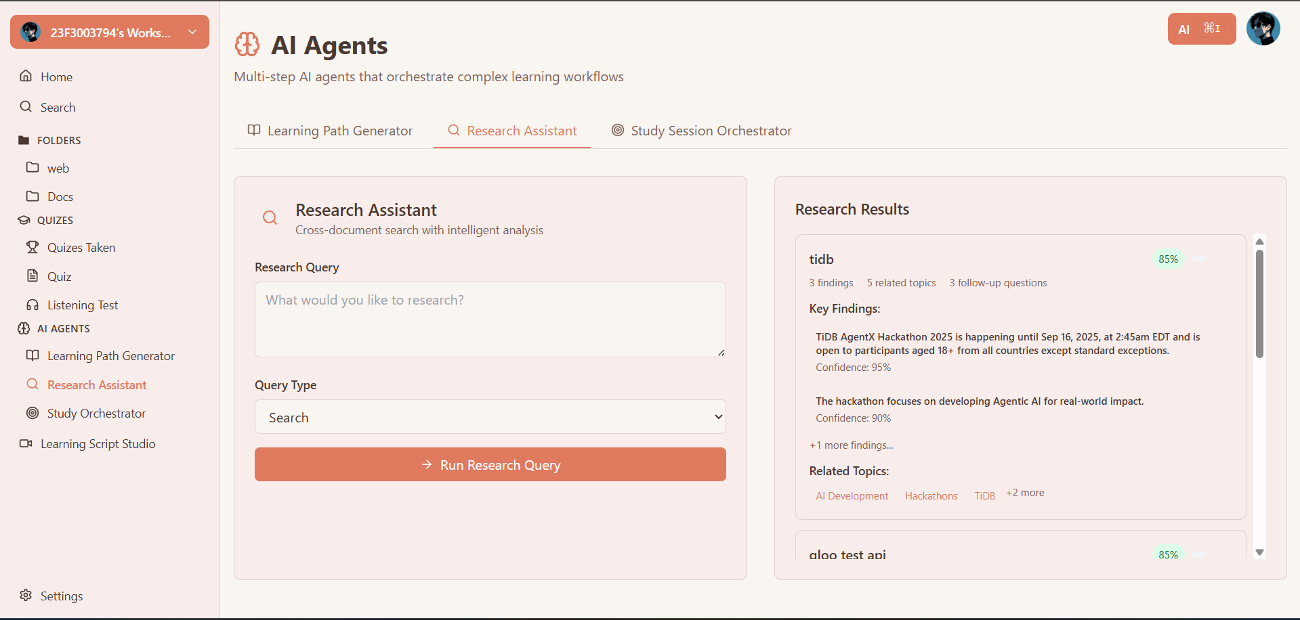Click the Learning Script Studio video icon
Viewport: 1300px width, 620px height.
click(x=26, y=443)
